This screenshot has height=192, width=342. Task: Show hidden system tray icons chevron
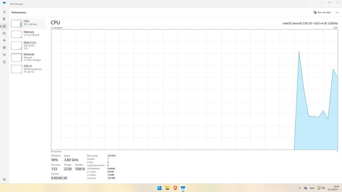300,188
